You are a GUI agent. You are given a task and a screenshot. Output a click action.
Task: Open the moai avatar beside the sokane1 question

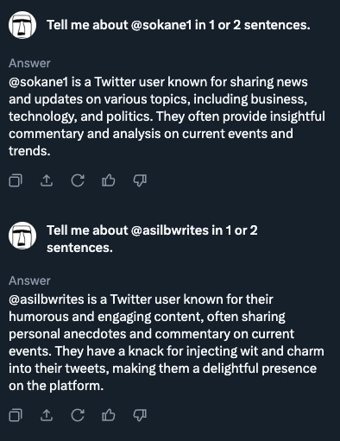point(22,25)
